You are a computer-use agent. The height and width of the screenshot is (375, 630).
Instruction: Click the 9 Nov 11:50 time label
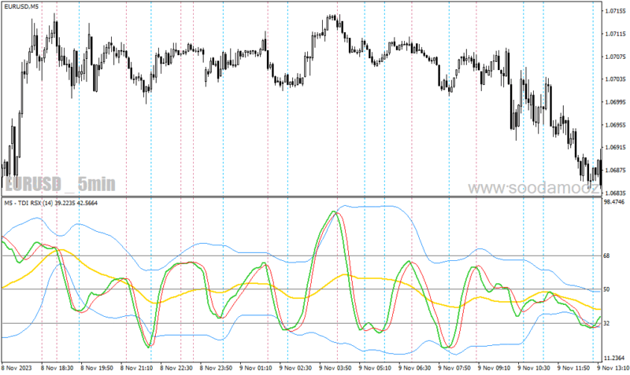click(573, 367)
